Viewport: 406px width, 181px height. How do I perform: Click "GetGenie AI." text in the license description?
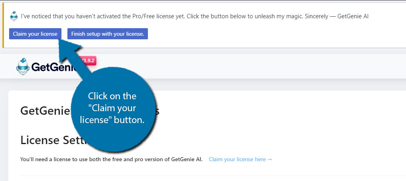coord(187,159)
